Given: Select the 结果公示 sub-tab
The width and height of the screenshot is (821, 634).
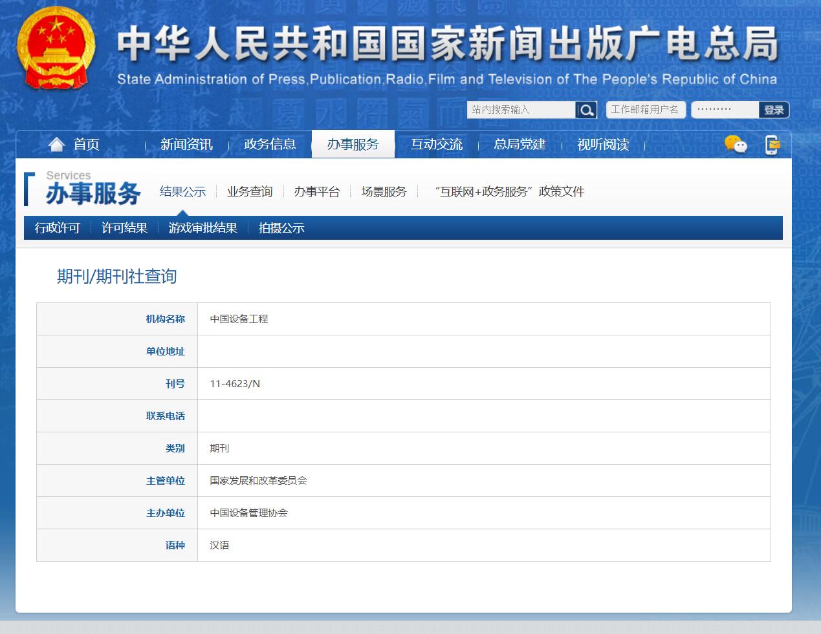Looking at the screenshot, I should 183,191.
